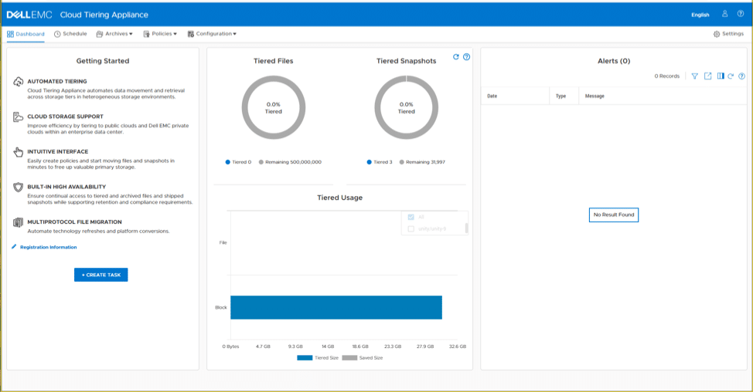This screenshot has width=753, height=392.
Task: Open the Dashboard tab
Action: tap(26, 34)
